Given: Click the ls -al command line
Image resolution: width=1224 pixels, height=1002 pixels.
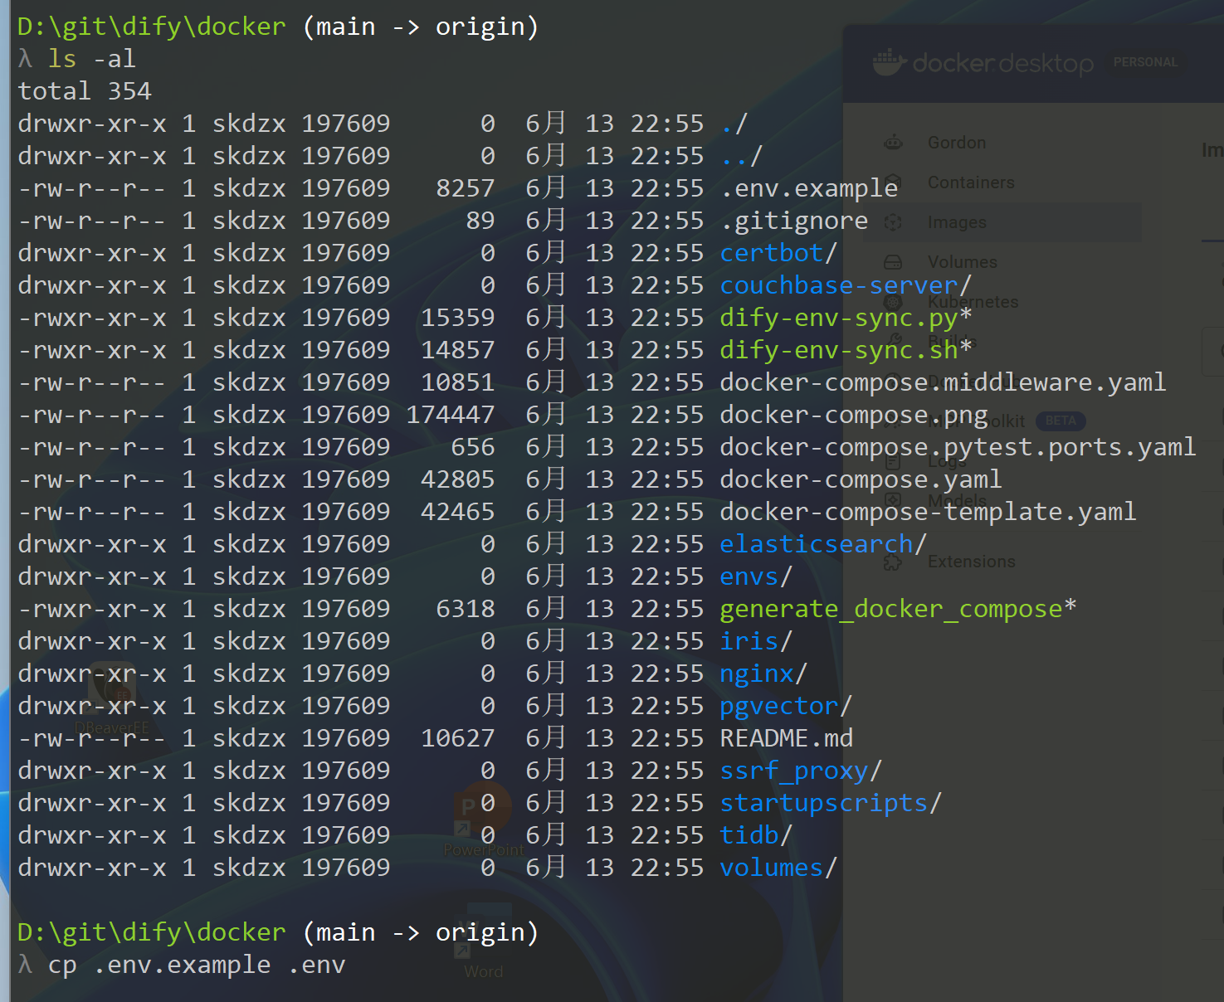Looking at the screenshot, I should click(x=91, y=59).
